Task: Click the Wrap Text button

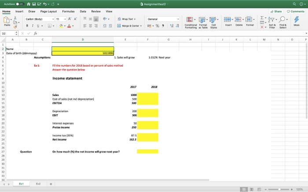Action: 127,19
